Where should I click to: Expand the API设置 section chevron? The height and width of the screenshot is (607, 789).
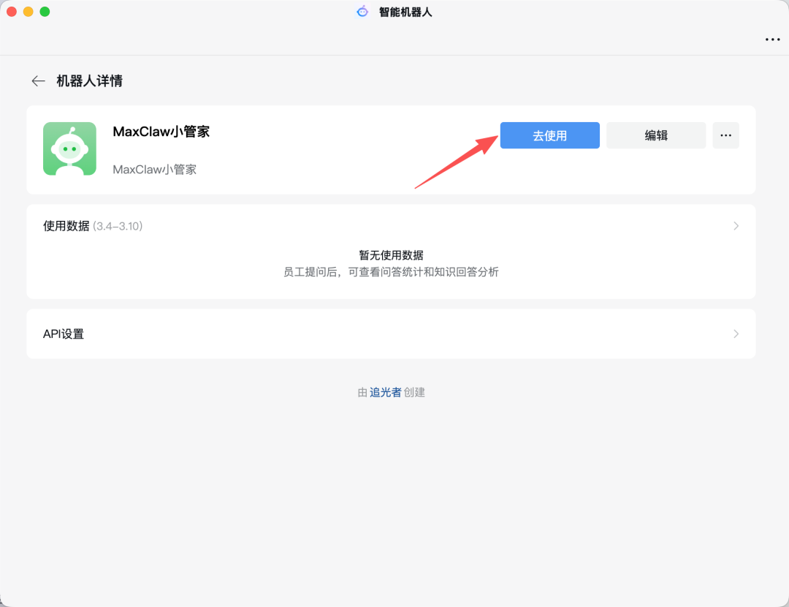pos(736,333)
